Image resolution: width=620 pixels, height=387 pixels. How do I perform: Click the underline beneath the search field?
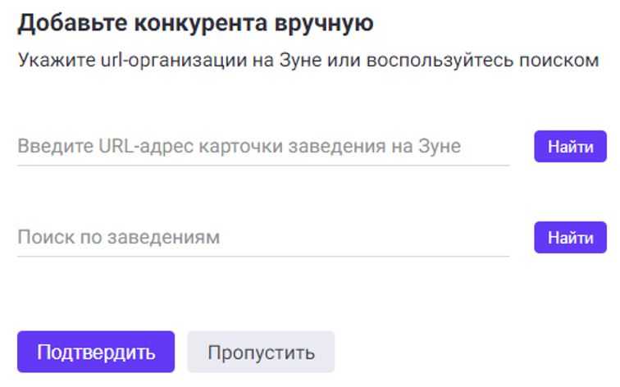tap(262, 256)
